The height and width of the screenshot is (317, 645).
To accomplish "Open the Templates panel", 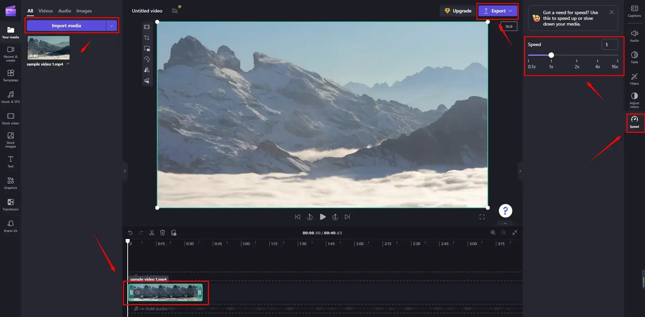I will coord(10,76).
